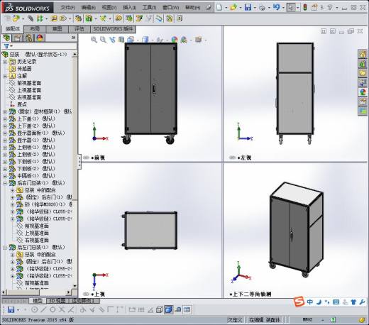This screenshot has height=325, width=369.
Task: Click the Section View icon in viewport toolbar
Action: click(x=121, y=40)
